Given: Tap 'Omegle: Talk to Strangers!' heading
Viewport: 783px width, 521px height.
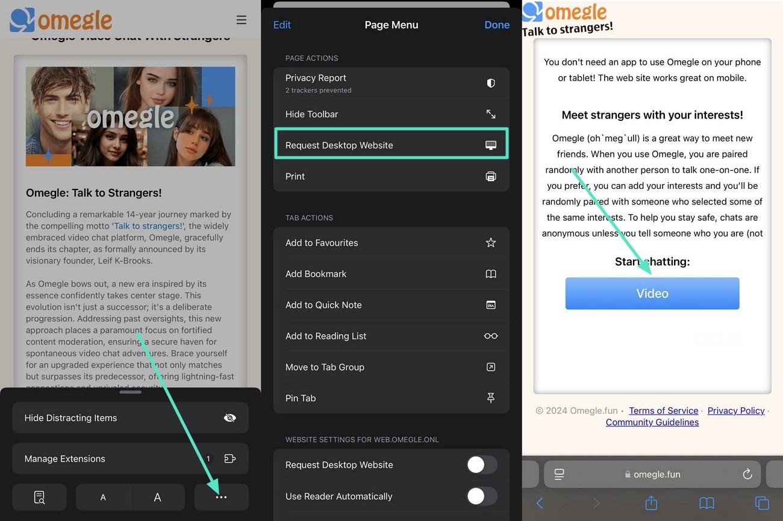Looking at the screenshot, I should pyautogui.click(x=93, y=193).
